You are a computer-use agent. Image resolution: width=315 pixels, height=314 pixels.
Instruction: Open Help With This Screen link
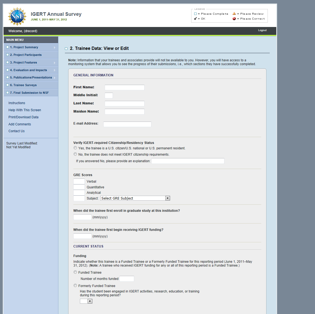[x=25, y=110]
